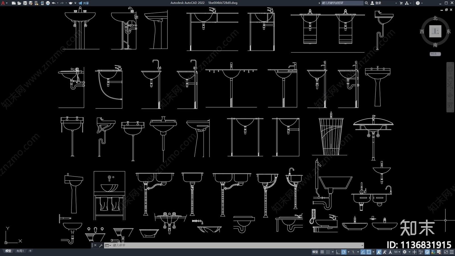Image resolution: width=455 pixels, height=256 pixels.
Task: Open the AutoCAD application menu logo
Action: [3, 3]
